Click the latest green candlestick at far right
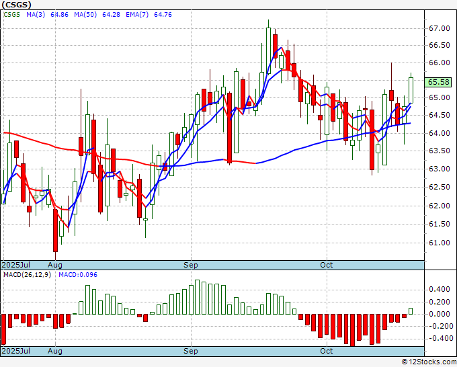Viewport: 457px width, 367px height. click(x=411, y=90)
